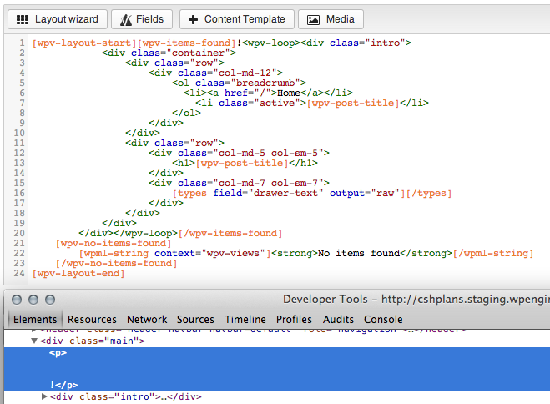550x404 pixels.
Task: Select the Sources tab
Action: coord(195,319)
